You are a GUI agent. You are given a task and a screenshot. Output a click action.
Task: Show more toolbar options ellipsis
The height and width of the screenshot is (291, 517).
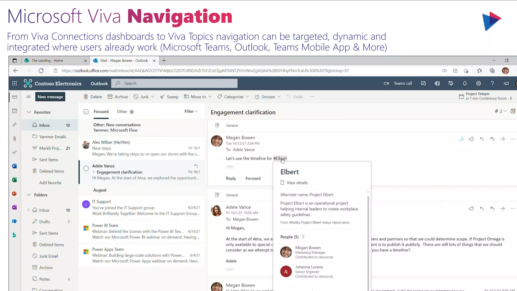click(x=312, y=97)
